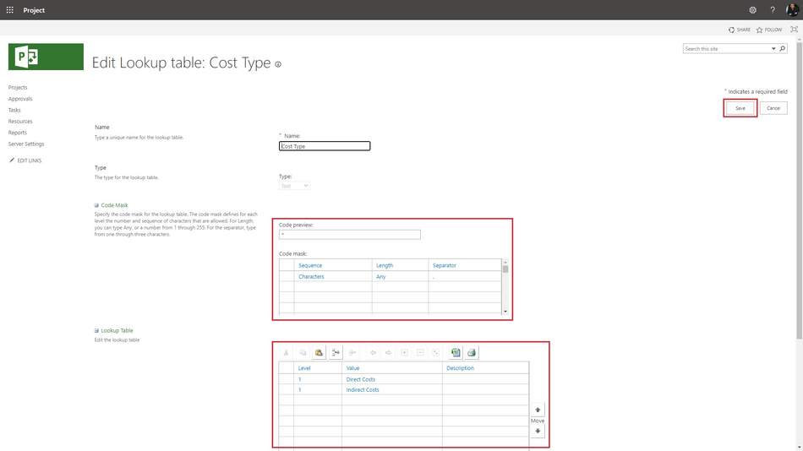
Task: Click the page vertical scrollbar
Action: click(x=799, y=192)
